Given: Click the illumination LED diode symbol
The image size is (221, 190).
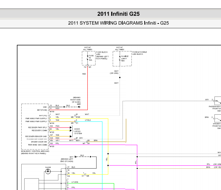Looking at the screenshot, I should coord(48,171).
